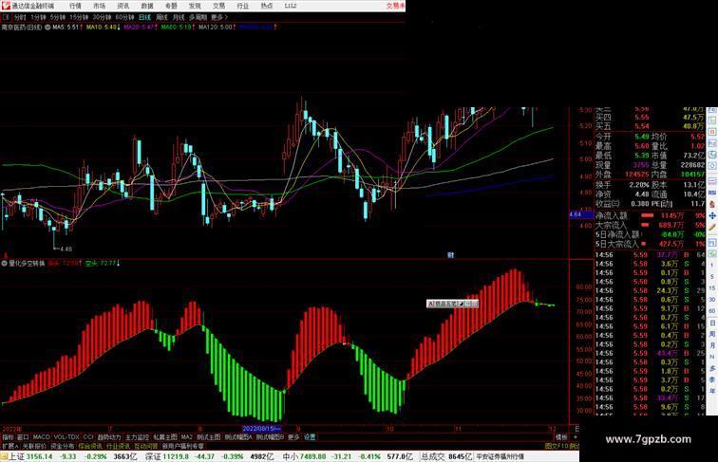Select the MA2 indicator tab
This screenshot has width=718, height=462.
186,437
